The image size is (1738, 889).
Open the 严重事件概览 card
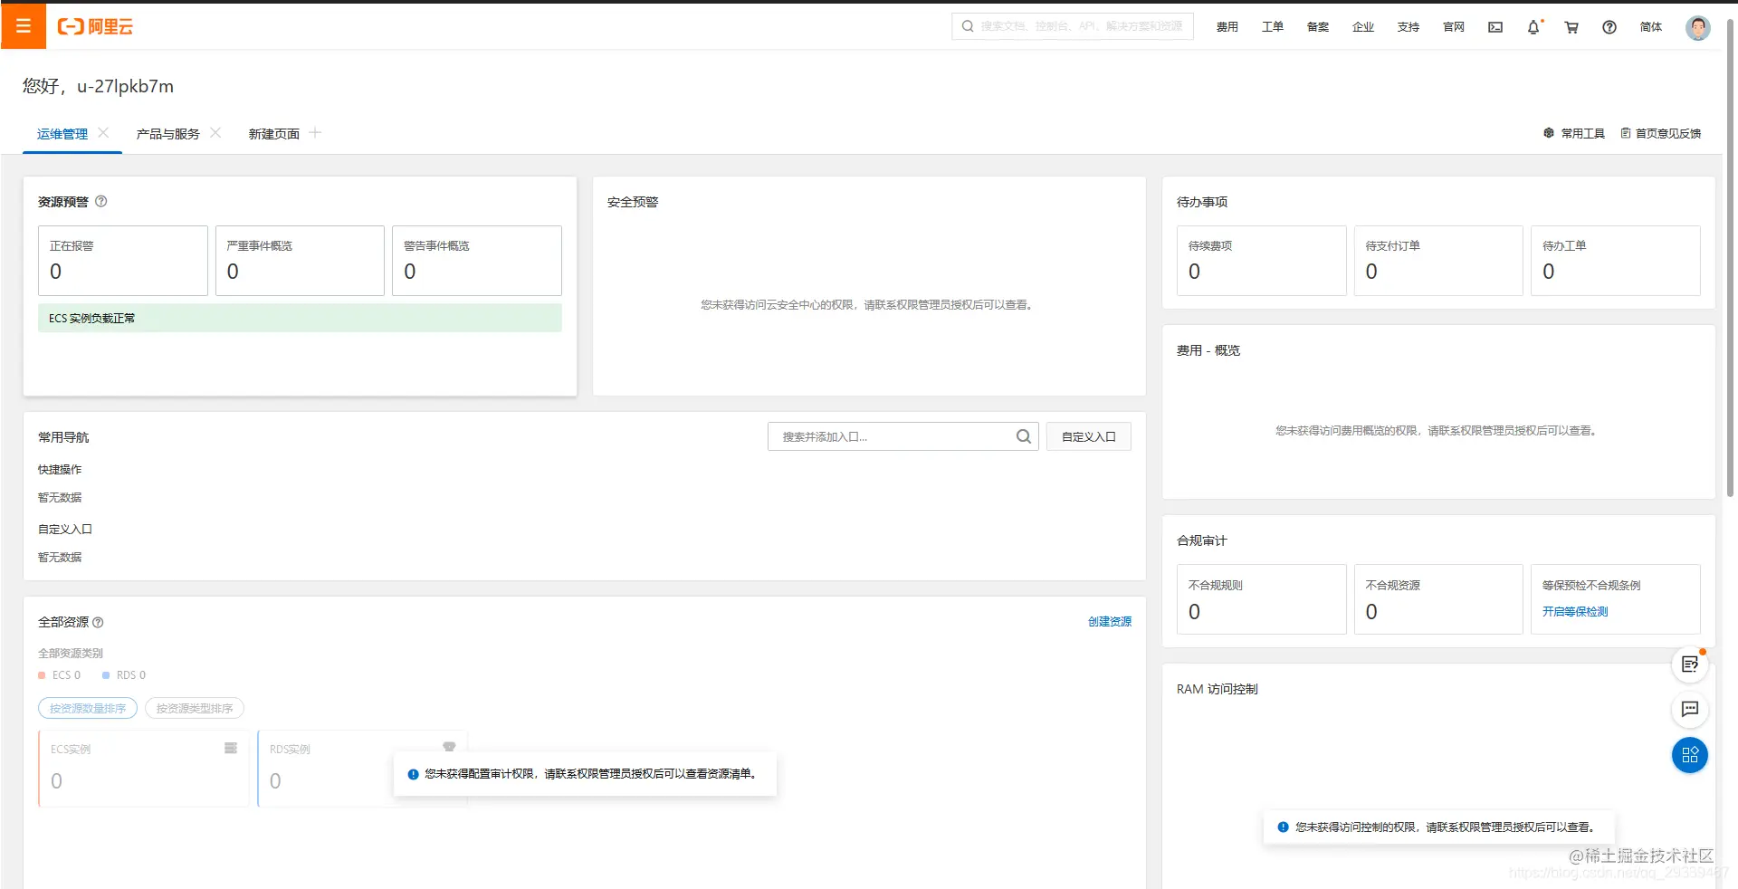[300, 261]
